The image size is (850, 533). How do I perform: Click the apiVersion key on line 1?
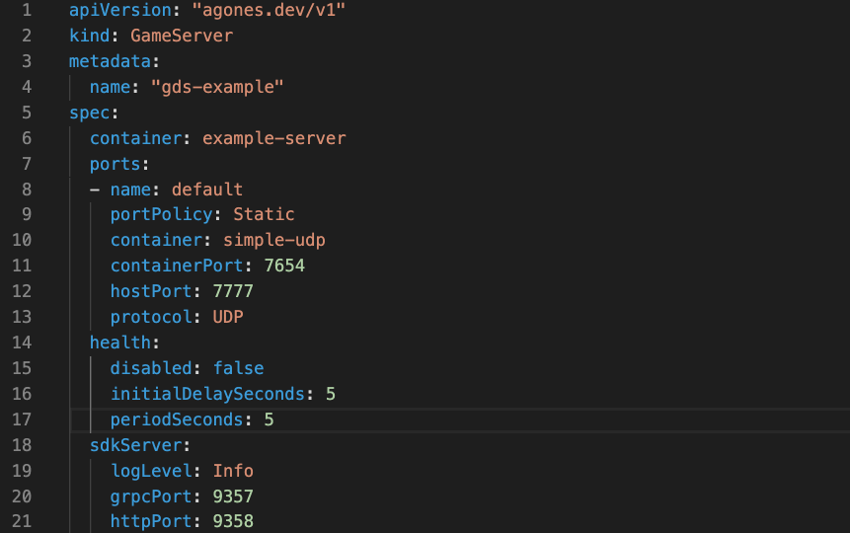(x=120, y=10)
